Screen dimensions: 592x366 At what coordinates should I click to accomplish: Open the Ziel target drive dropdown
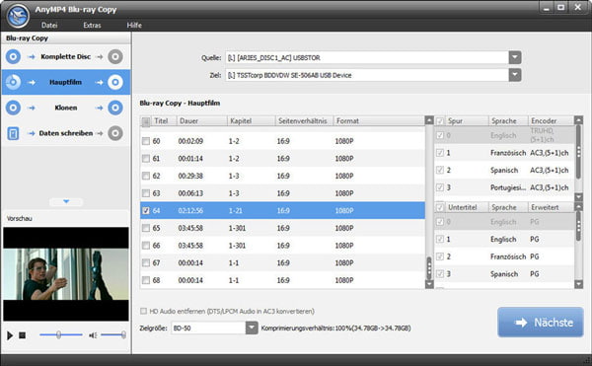(515, 75)
